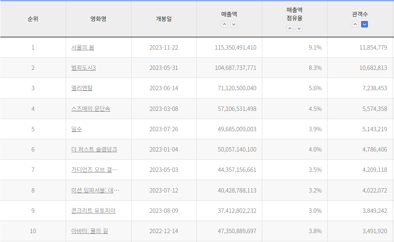Open 더 퍼스트 슬램덩크 link
The image size is (394, 242).
click(x=94, y=149)
